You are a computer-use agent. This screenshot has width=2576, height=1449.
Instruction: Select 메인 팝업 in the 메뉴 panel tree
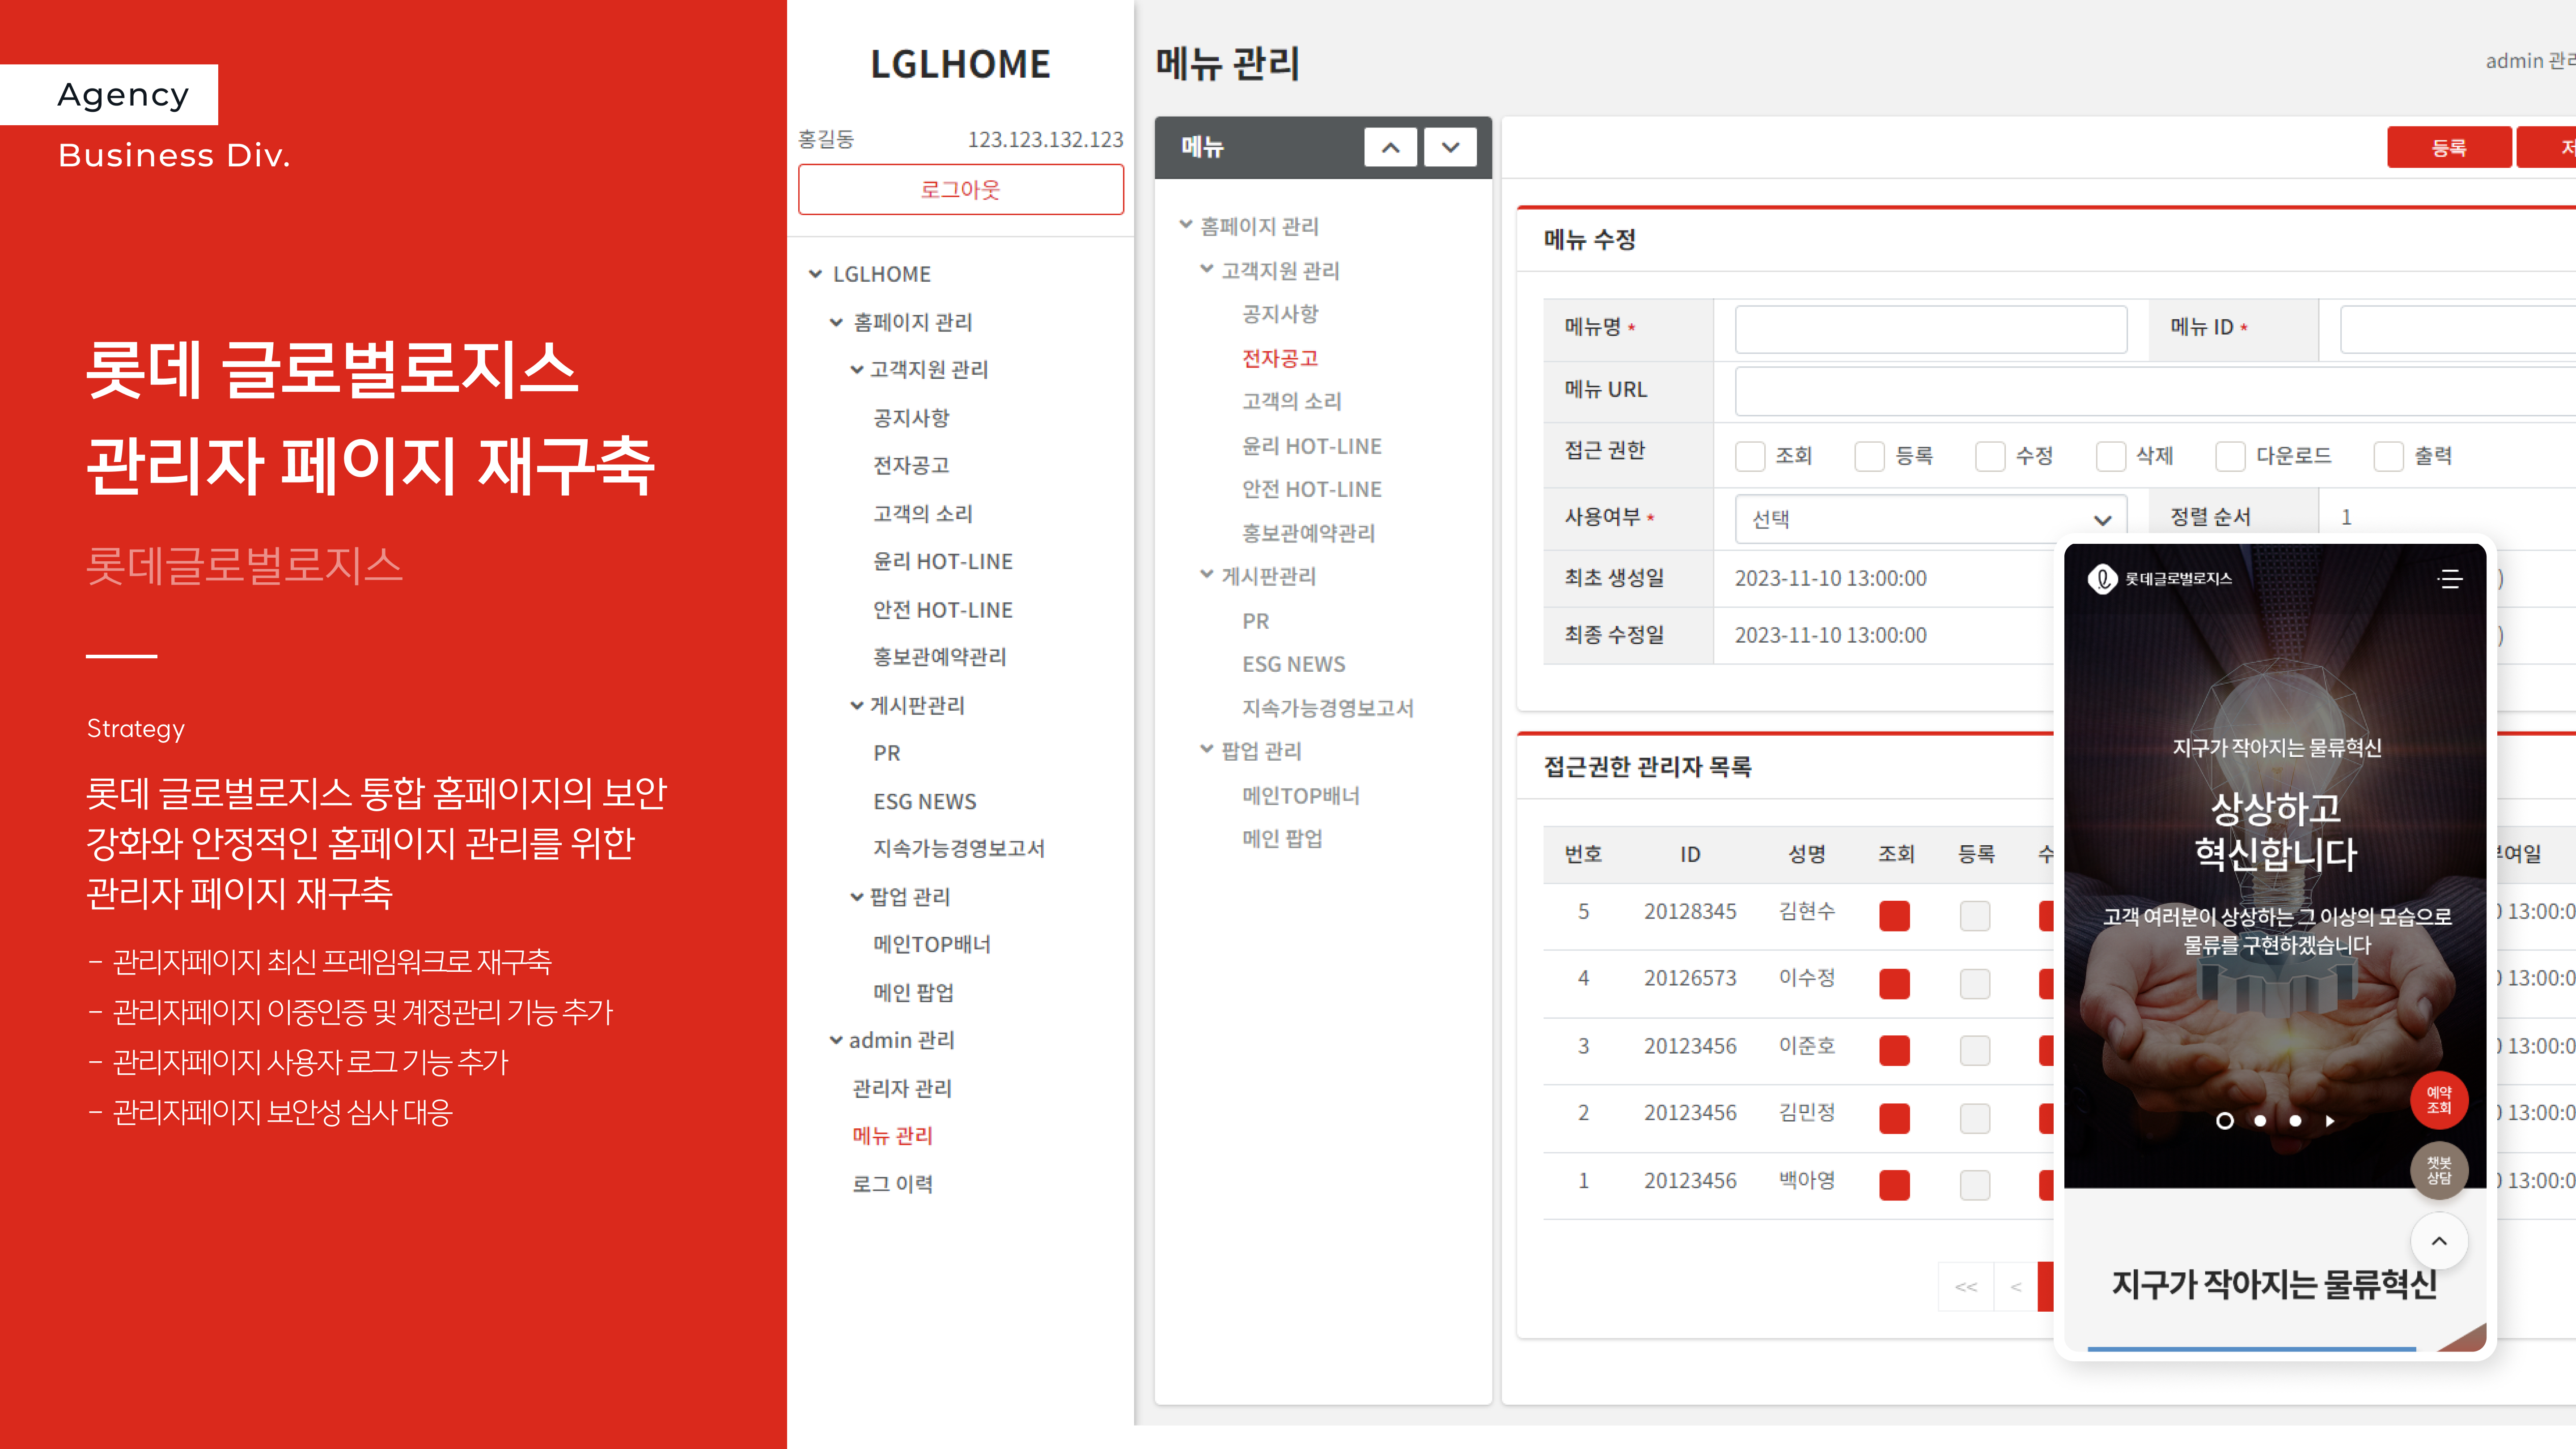click(1282, 839)
